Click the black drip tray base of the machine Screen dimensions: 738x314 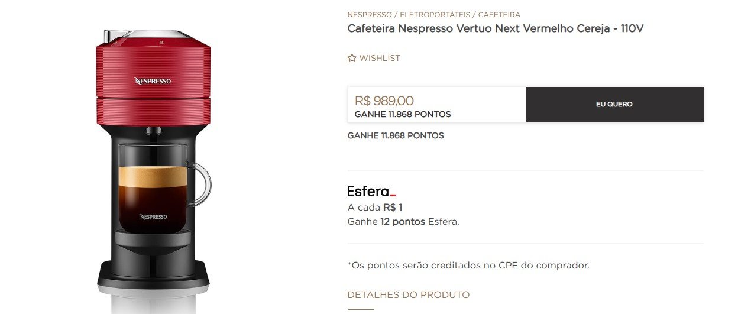153,272
